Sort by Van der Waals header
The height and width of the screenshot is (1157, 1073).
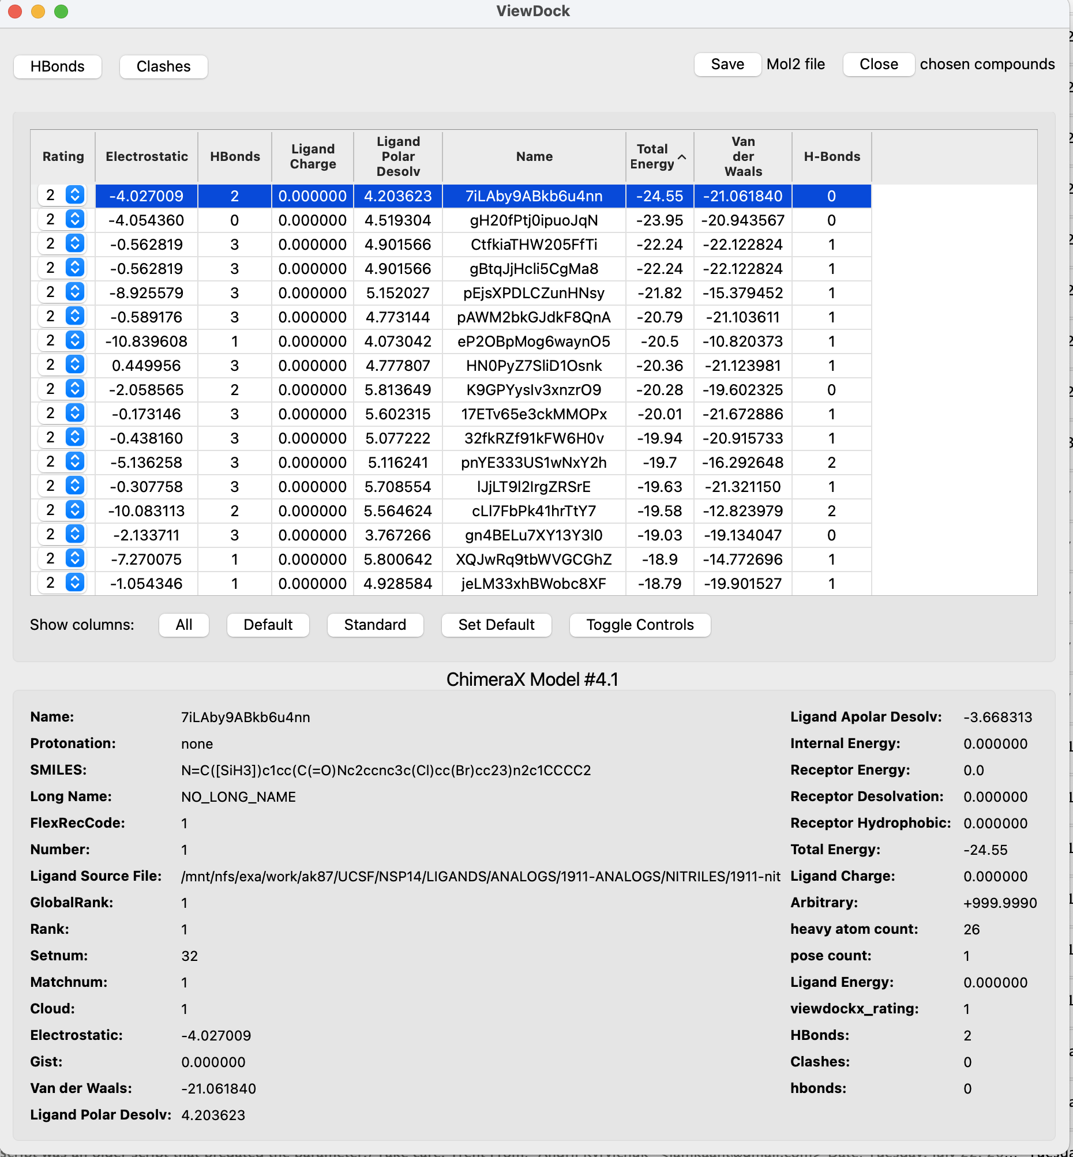tap(742, 157)
